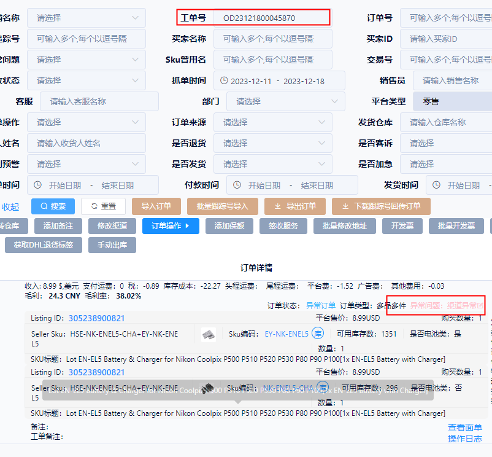This screenshot has height=457, width=492.
Task: Collapse the filters with 收起 link
Action: coord(10,207)
